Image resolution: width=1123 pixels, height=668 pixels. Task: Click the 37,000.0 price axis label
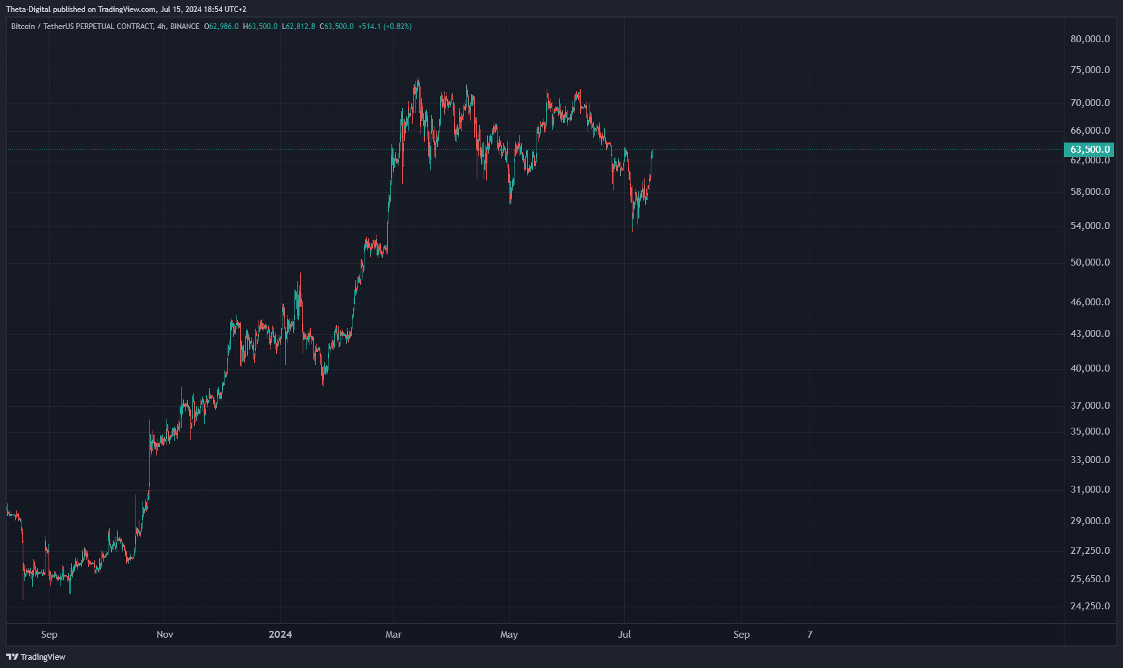(x=1090, y=406)
